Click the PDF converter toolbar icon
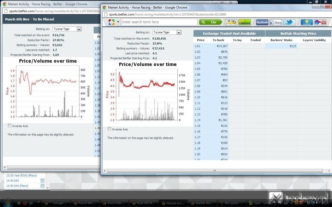Image resolution: width=332 pixels, height=207 pixels. [320, 22]
